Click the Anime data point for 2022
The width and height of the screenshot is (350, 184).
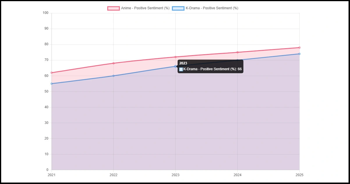click(114, 63)
